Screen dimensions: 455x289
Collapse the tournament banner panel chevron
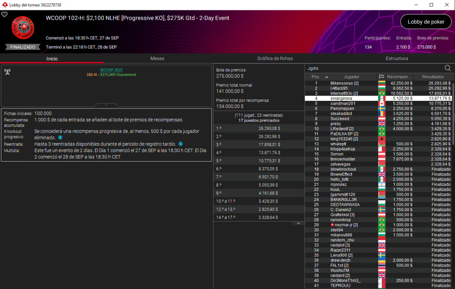point(106,105)
